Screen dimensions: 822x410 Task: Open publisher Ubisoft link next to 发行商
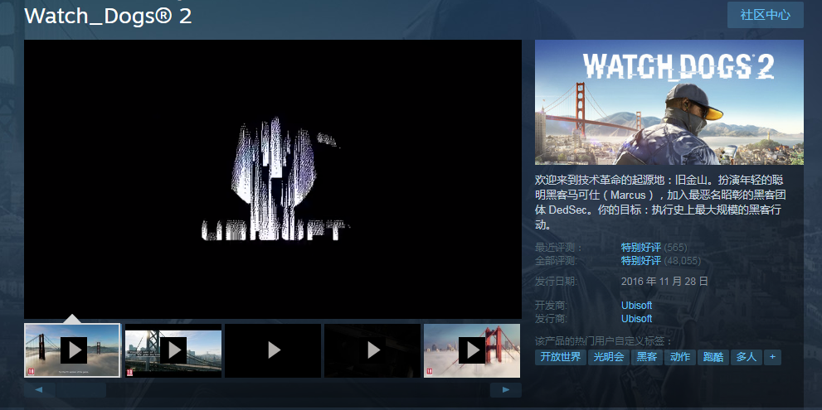(636, 318)
